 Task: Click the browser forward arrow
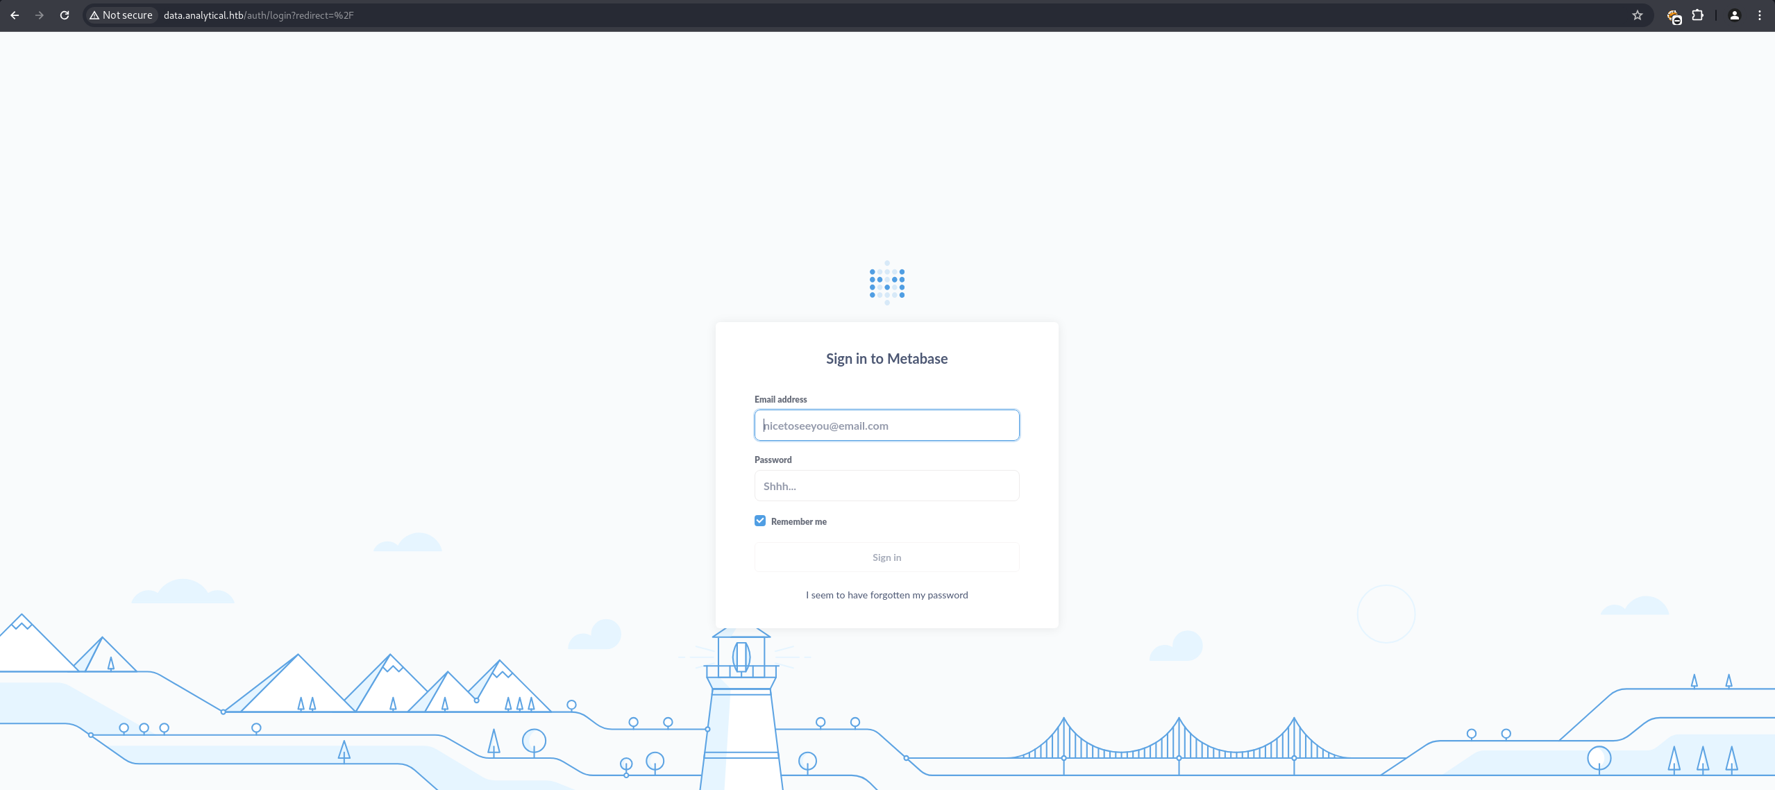(x=40, y=15)
